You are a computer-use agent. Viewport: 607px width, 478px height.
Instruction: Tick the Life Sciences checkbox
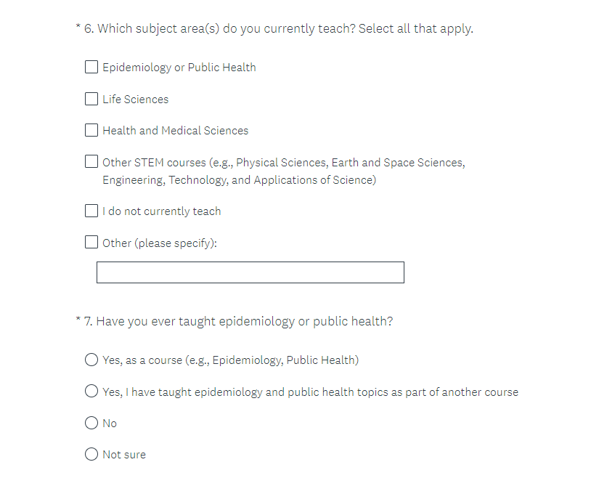[x=91, y=99]
